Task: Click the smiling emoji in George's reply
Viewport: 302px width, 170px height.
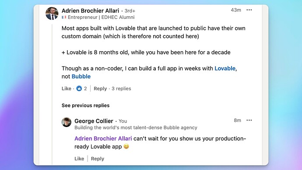Action: coord(126,146)
